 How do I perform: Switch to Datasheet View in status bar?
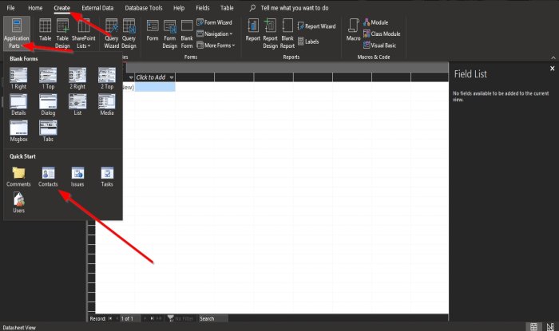point(533,326)
